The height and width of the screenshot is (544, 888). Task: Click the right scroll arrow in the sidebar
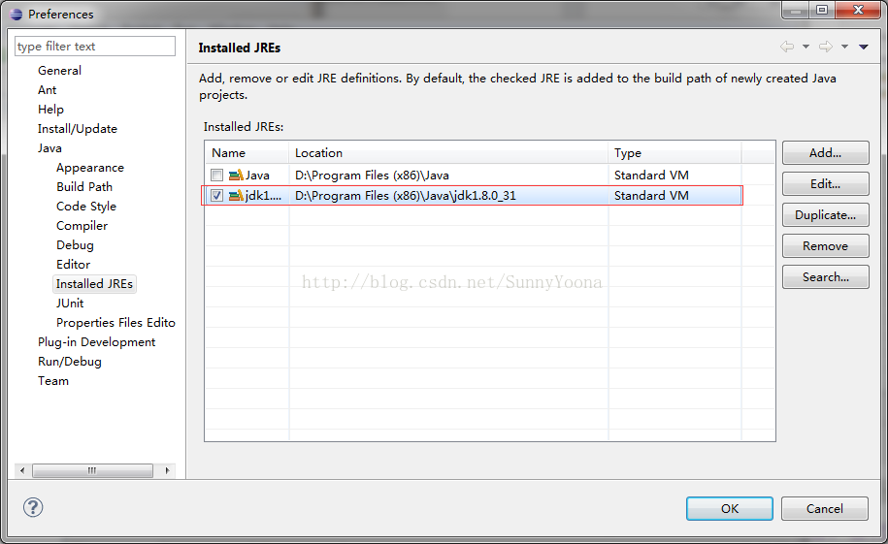167,470
